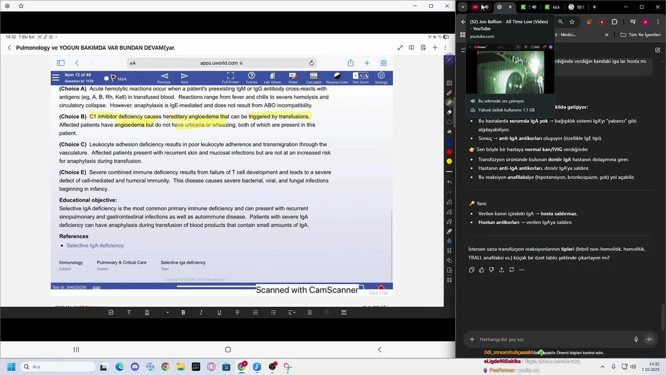Open the UWorld Tutorial
The width and height of the screenshot is (666, 375).
pyautogui.click(x=251, y=78)
